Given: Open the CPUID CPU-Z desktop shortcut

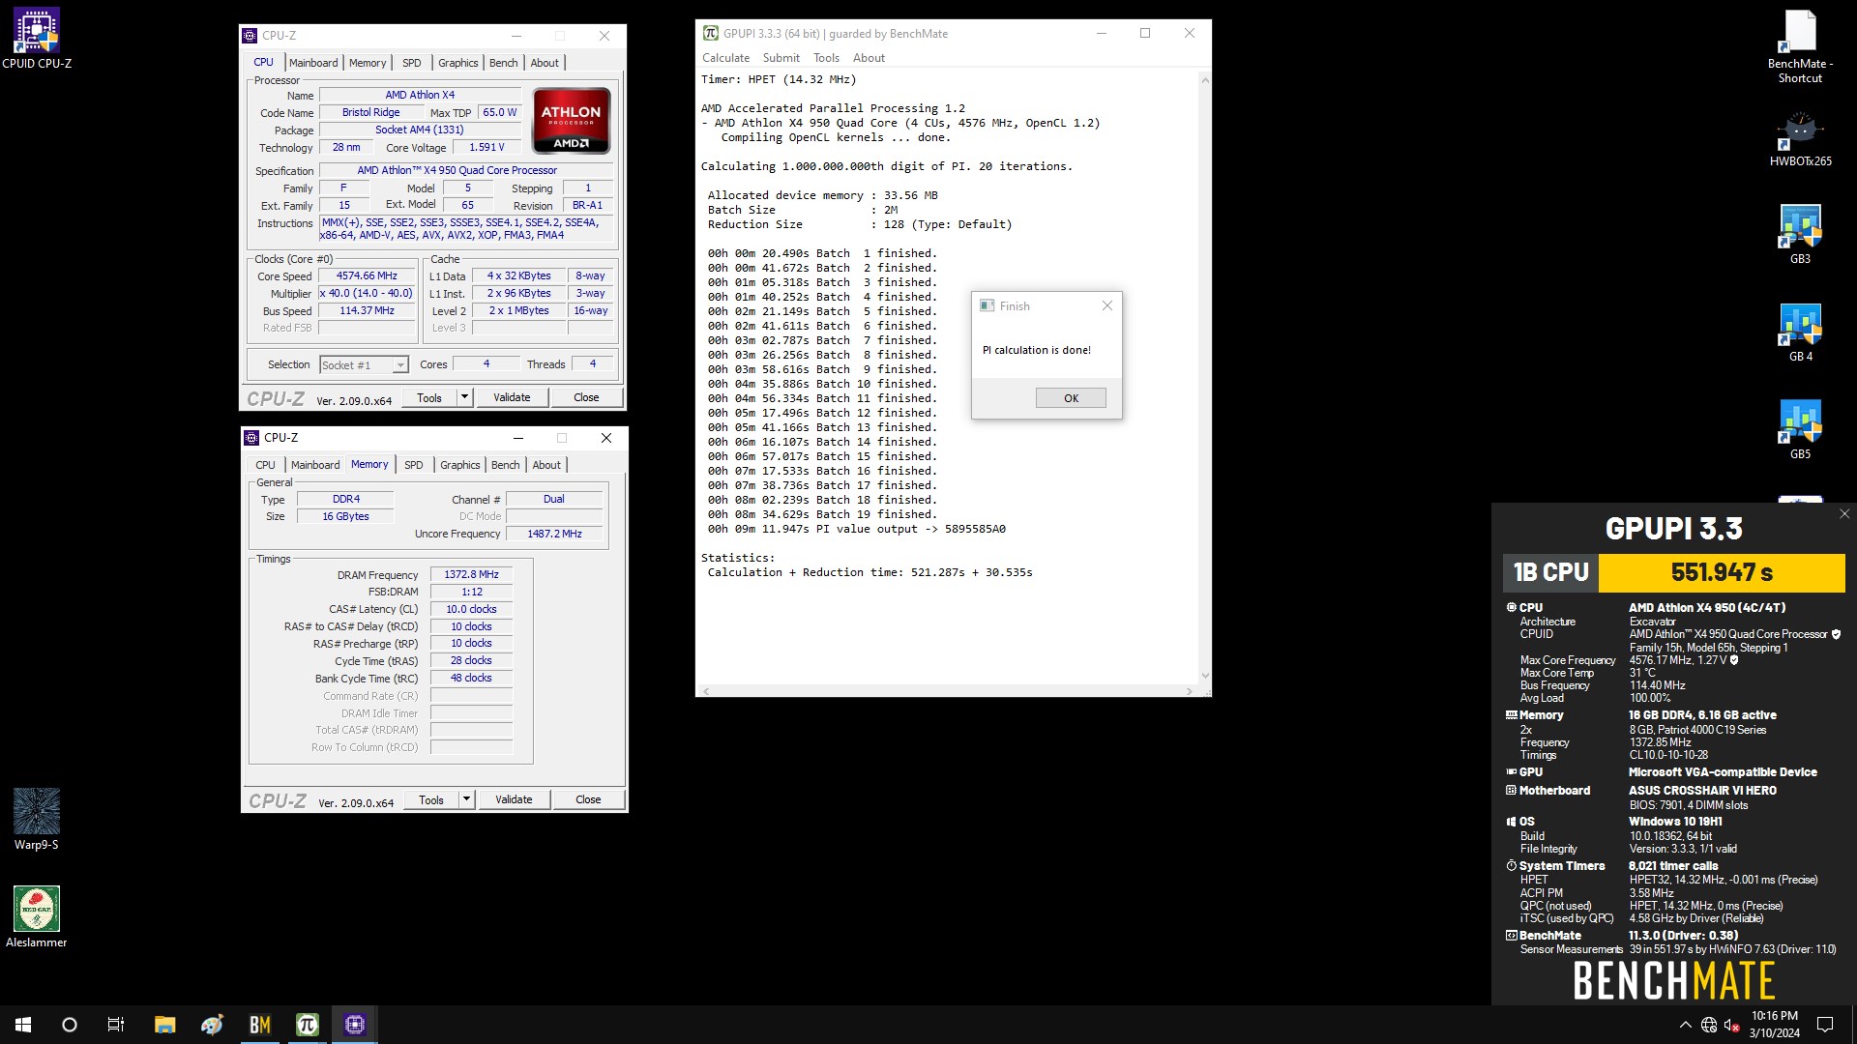Looking at the screenshot, I should [x=37, y=39].
